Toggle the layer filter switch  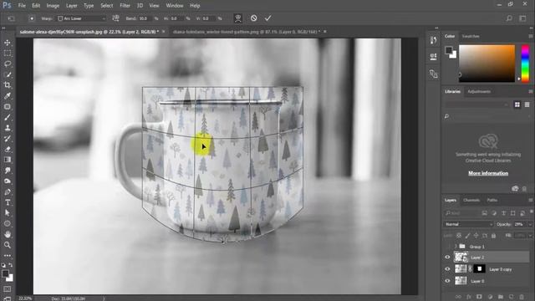(532, 212)
